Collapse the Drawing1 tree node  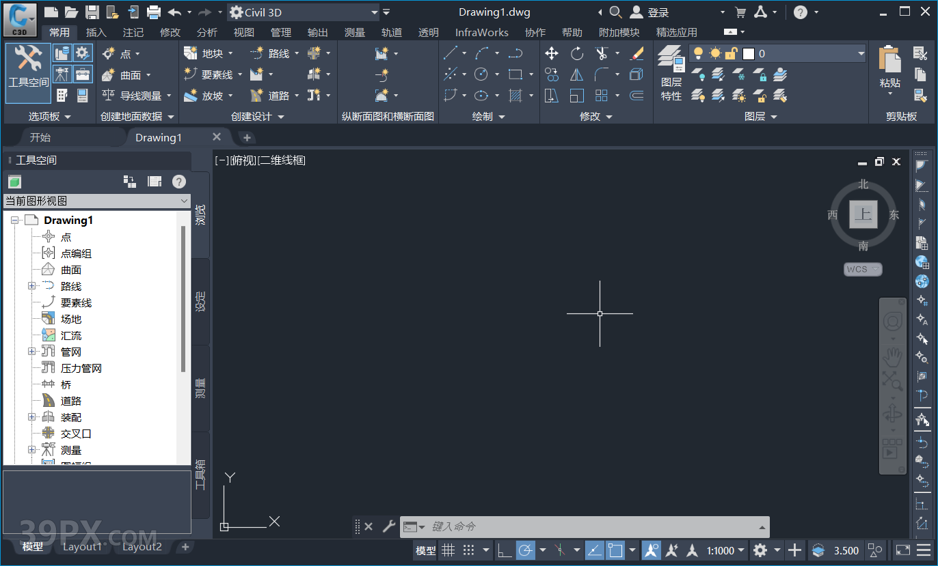click(15, 221)
